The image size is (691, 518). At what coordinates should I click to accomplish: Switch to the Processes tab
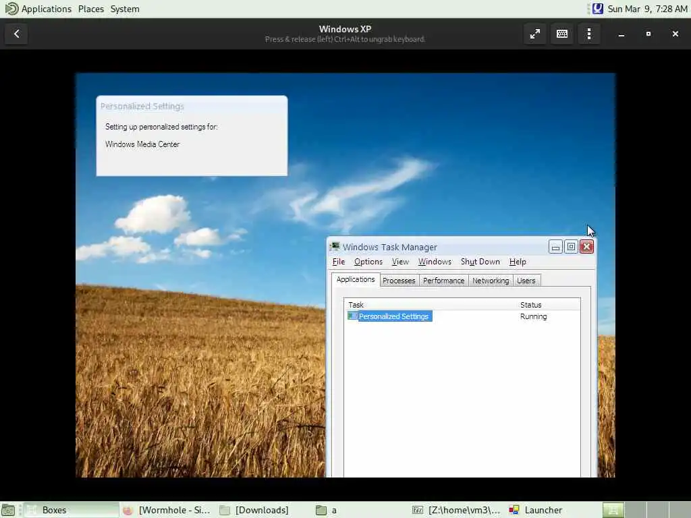coord(399,281)
